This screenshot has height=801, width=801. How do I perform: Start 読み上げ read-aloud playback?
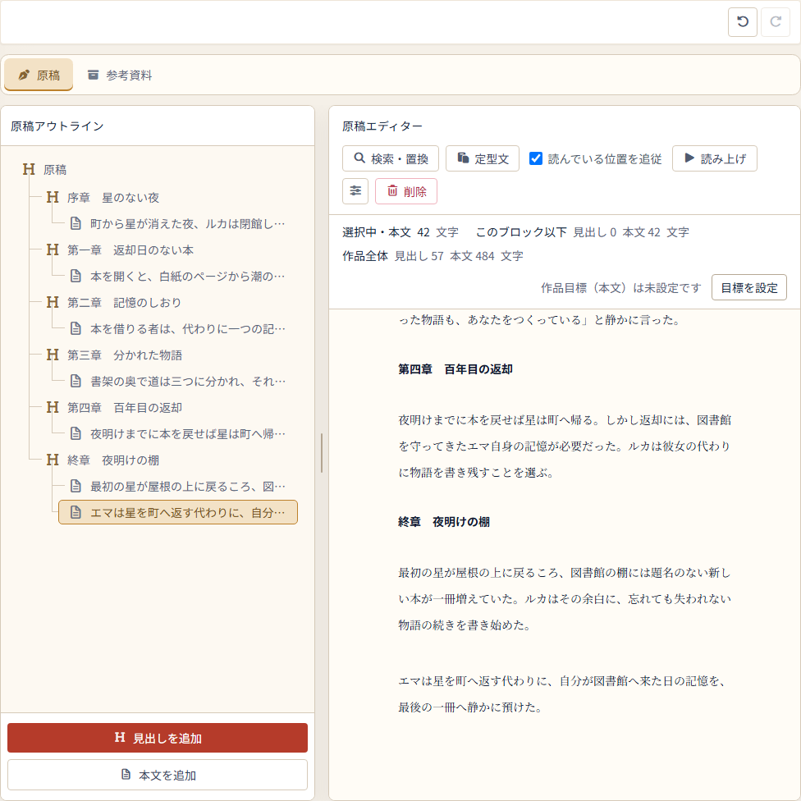tap(714, 158)
